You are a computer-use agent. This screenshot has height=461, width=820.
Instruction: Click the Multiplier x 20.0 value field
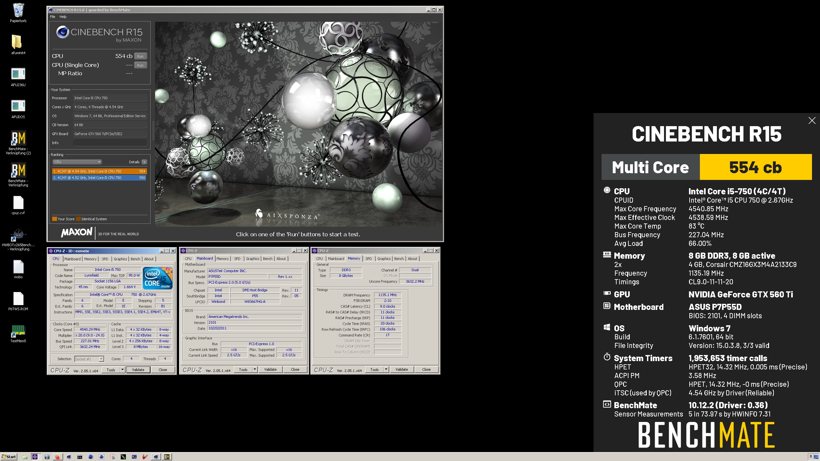click(x=90, y=335)
